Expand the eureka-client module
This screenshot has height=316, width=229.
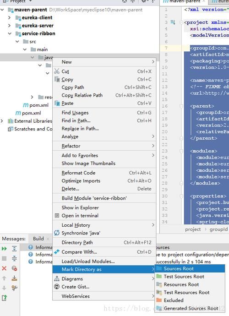[x=10, y=17]
